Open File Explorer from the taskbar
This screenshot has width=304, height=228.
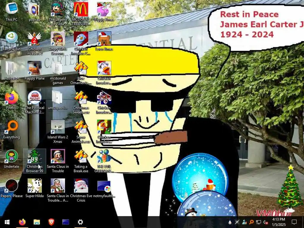(x=37, y=222)
